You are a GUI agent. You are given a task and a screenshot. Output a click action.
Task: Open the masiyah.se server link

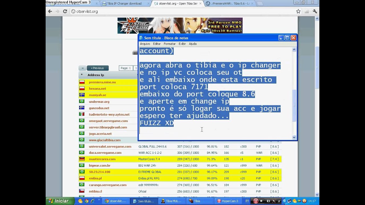[x=98, y=95]
